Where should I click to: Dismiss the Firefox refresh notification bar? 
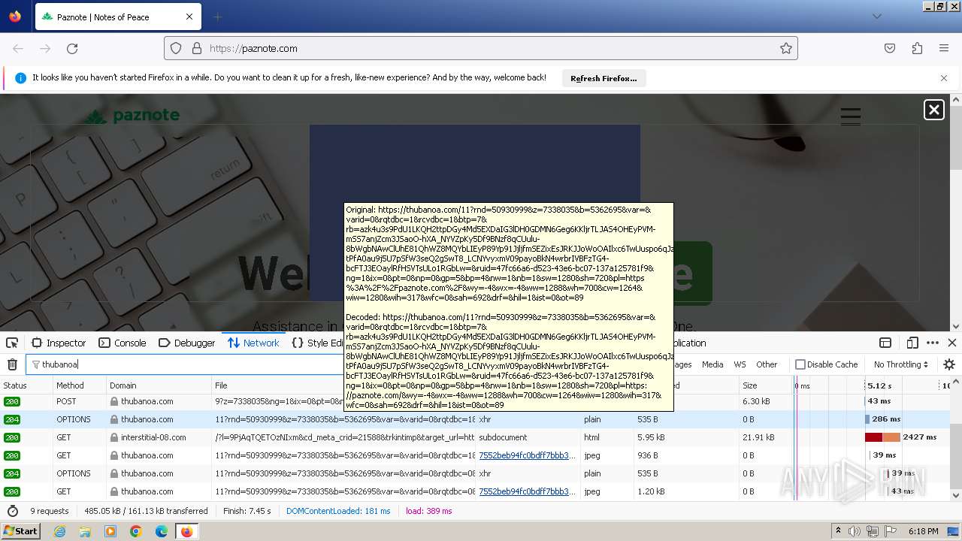point(944,78)
